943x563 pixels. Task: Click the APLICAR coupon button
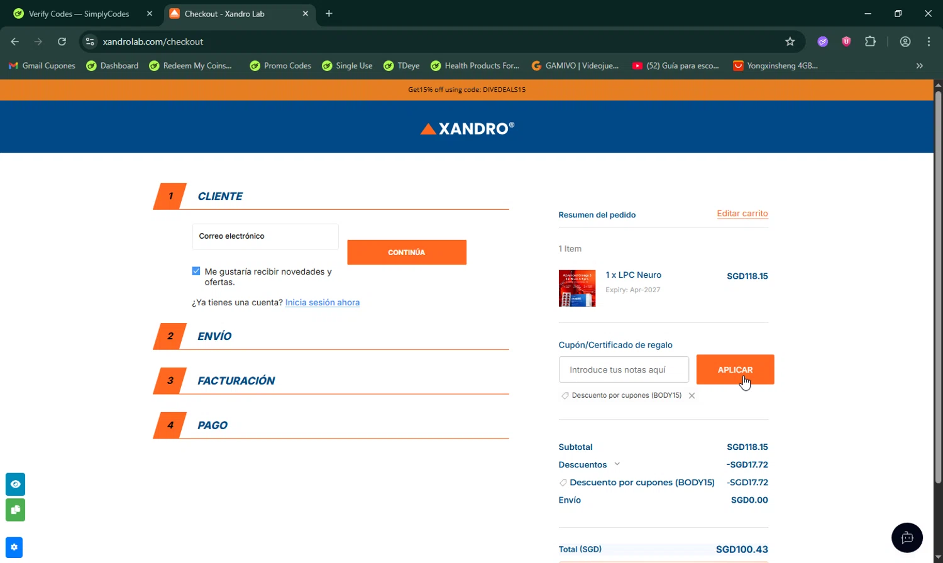click(x=735, y=369)
